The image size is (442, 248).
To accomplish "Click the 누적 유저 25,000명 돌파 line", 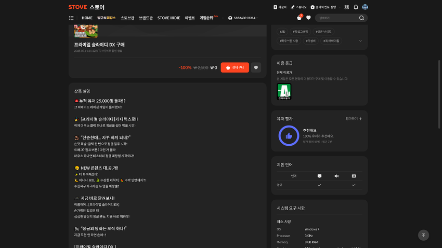I will 100,101.
